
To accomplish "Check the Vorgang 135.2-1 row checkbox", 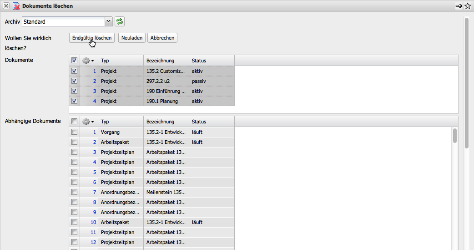I will coord(74,132).
